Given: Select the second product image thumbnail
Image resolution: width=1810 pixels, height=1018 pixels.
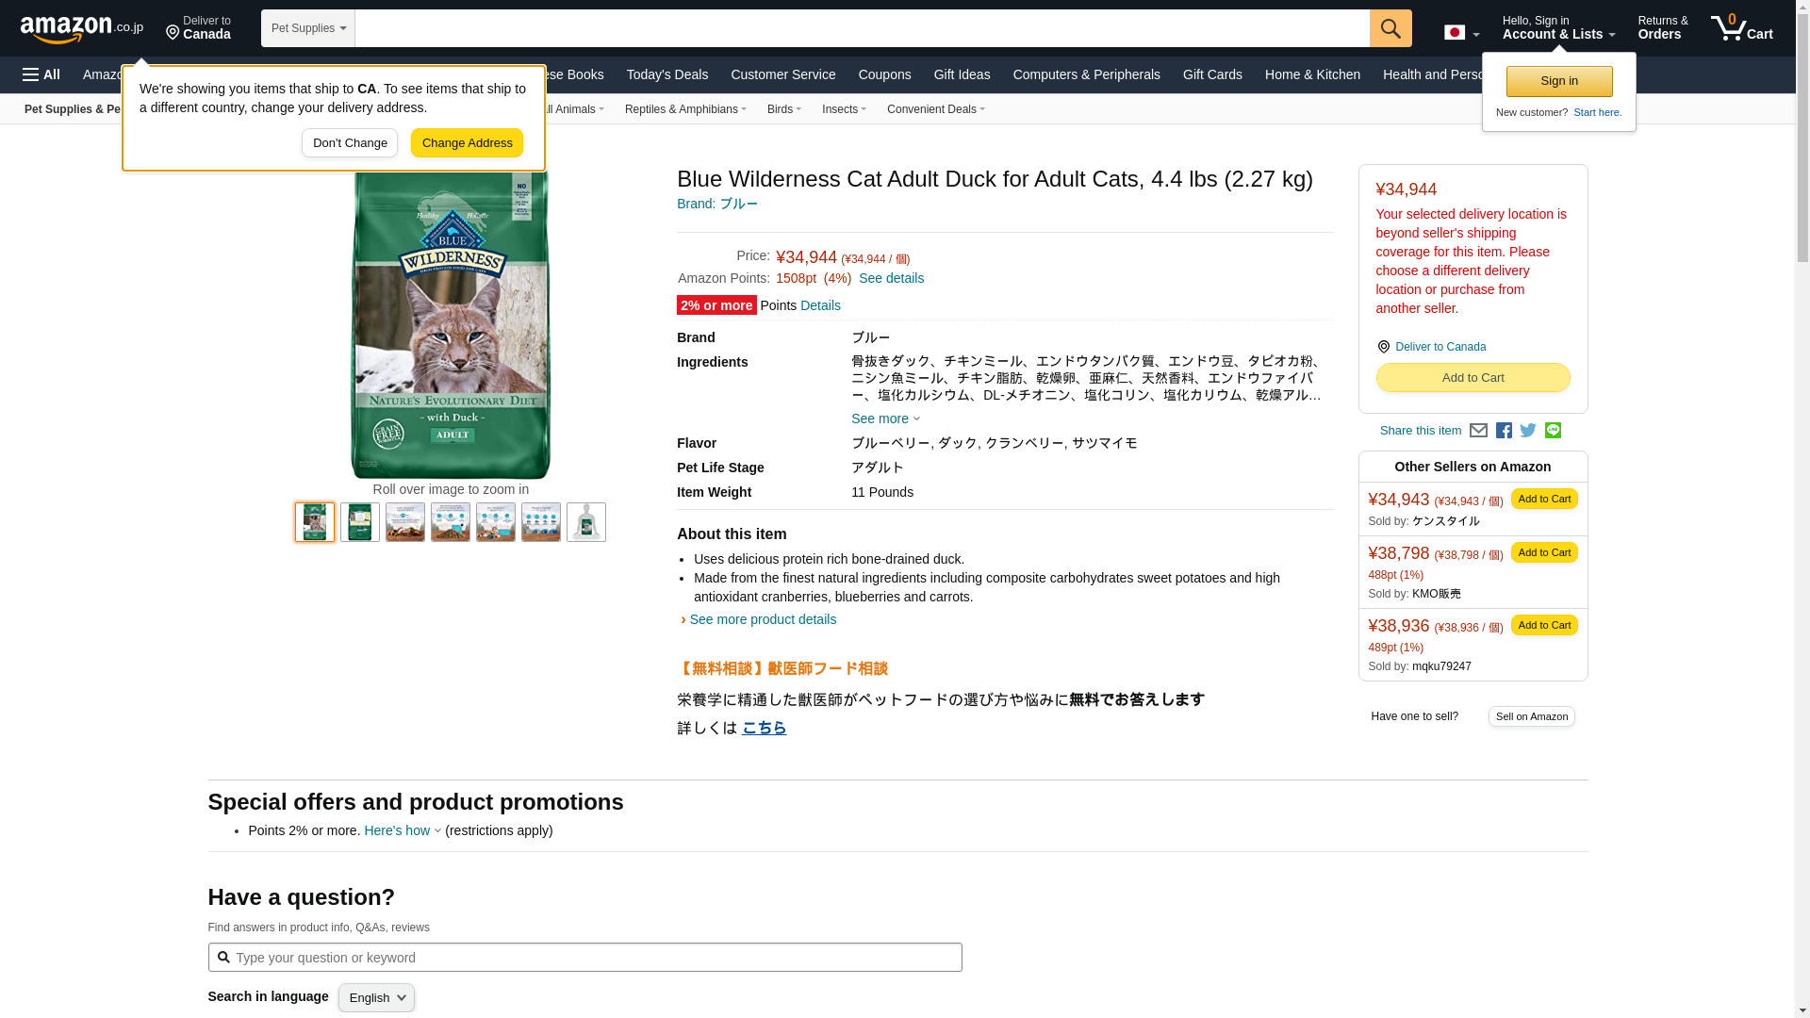Looking at the screenshot, I should click(360, 522).
